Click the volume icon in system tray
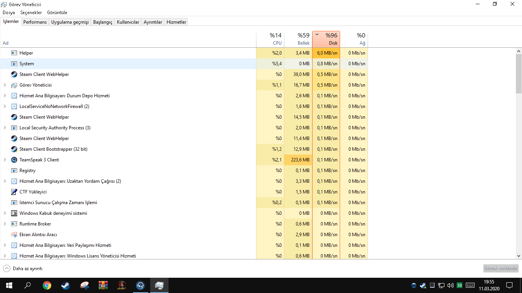Viewport: 522px width, 293px height. 450,285
